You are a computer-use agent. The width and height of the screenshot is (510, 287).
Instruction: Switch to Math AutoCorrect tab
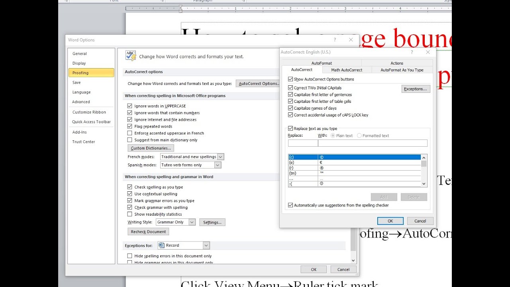(347, 70)
